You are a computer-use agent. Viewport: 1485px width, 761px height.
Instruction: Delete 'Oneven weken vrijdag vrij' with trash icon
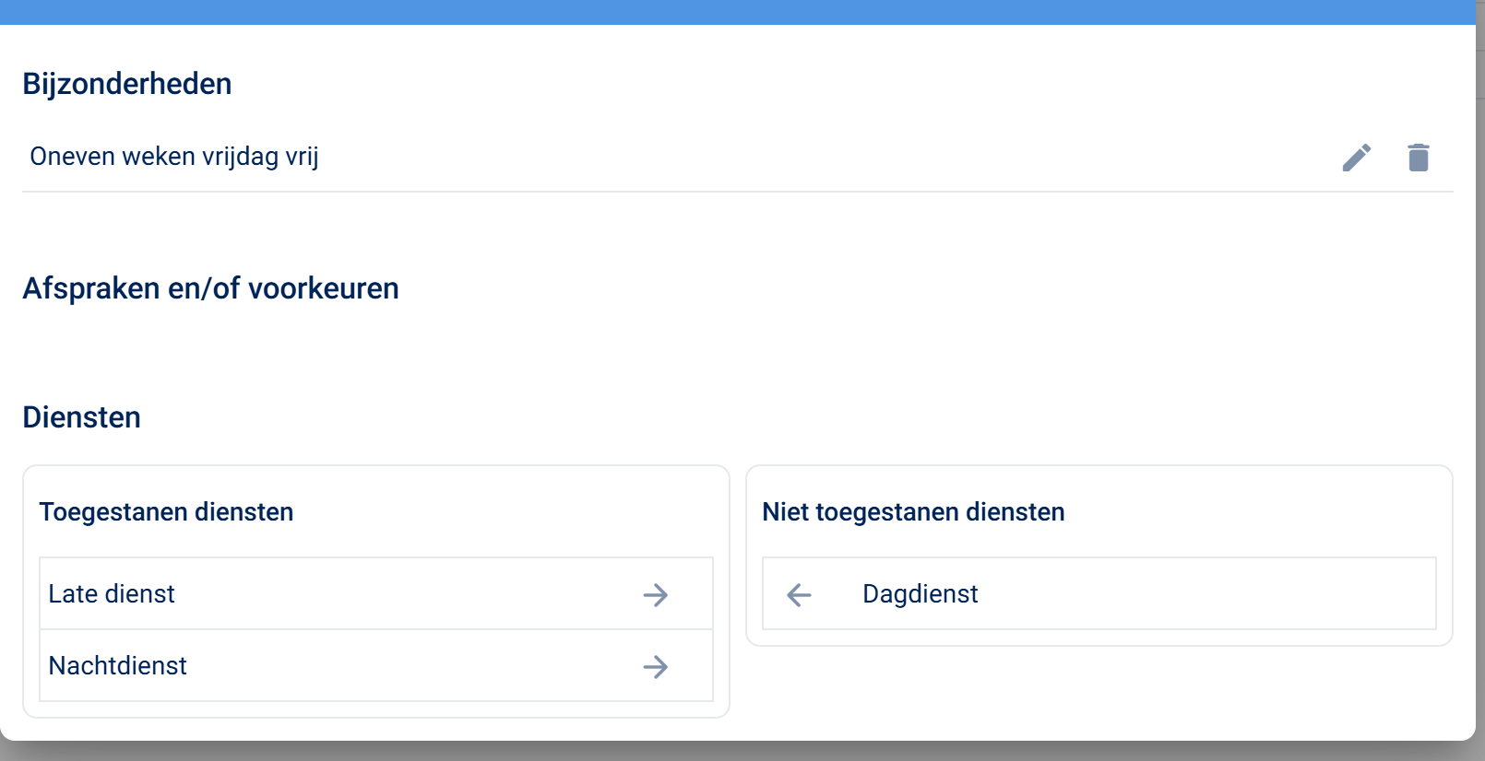pos(1418,158)
